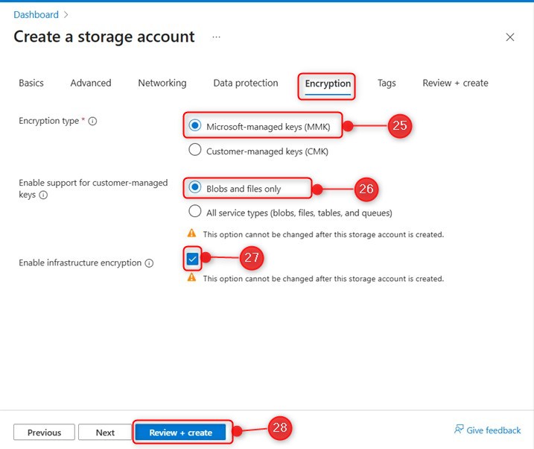
Task: Click warning icon under service types option
Action: coord(192,233)
